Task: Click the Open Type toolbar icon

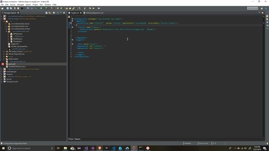Action: (x=67, y=8)
